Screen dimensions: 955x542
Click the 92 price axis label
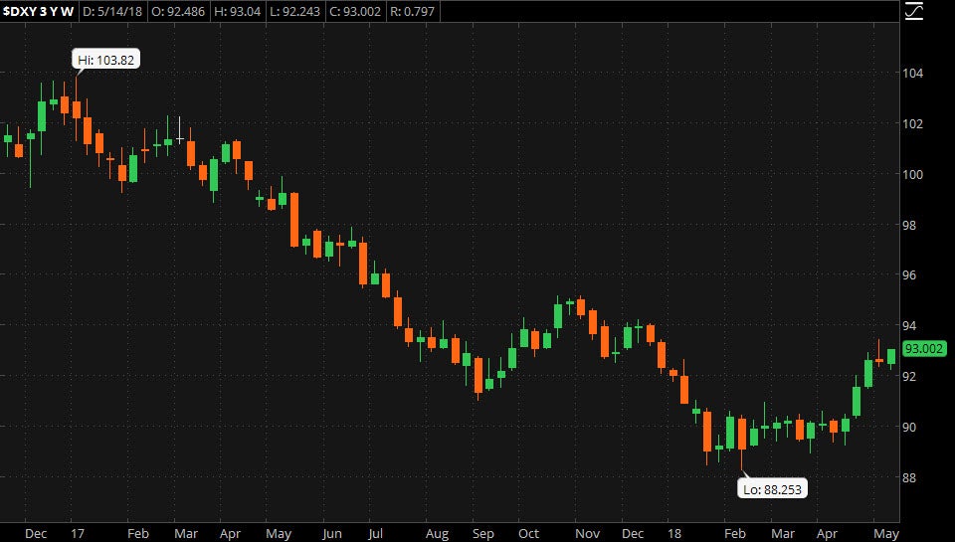(908, 376)
